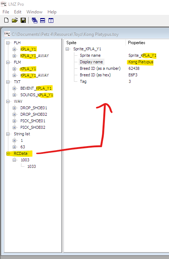Collapse the RCData tree node
Viewport: 169px width, 259px height.
point(8,153)
